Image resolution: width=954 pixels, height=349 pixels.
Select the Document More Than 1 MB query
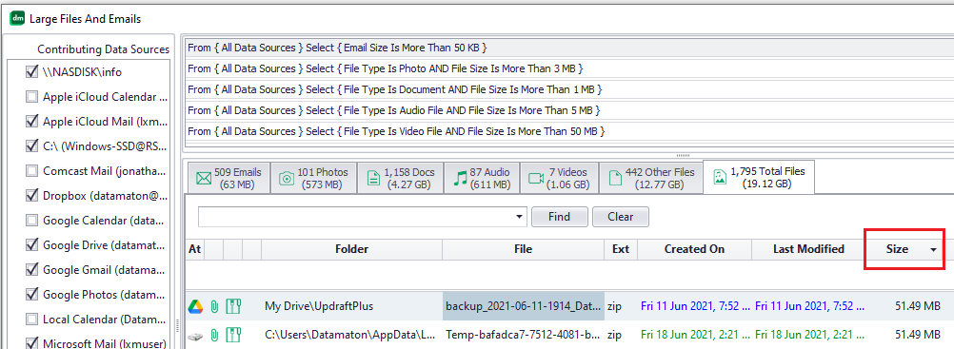pos(568,89)
